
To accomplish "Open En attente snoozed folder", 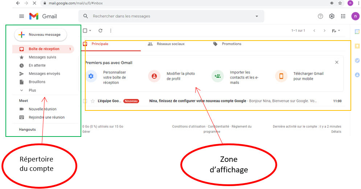I will point(37,66).
